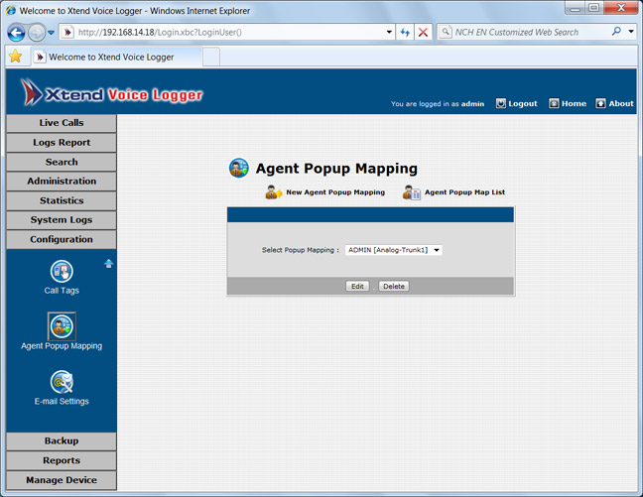Open the E-mail Settings icon

pyautogui.click(x=62, y=382)
